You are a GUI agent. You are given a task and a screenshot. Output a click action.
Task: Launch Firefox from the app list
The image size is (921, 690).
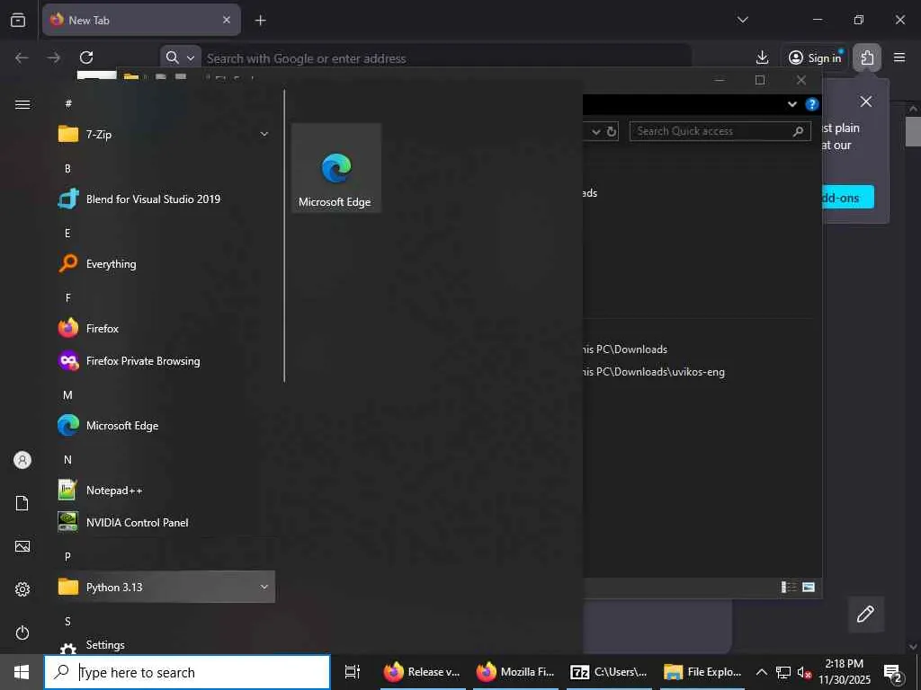pos(165,328)
